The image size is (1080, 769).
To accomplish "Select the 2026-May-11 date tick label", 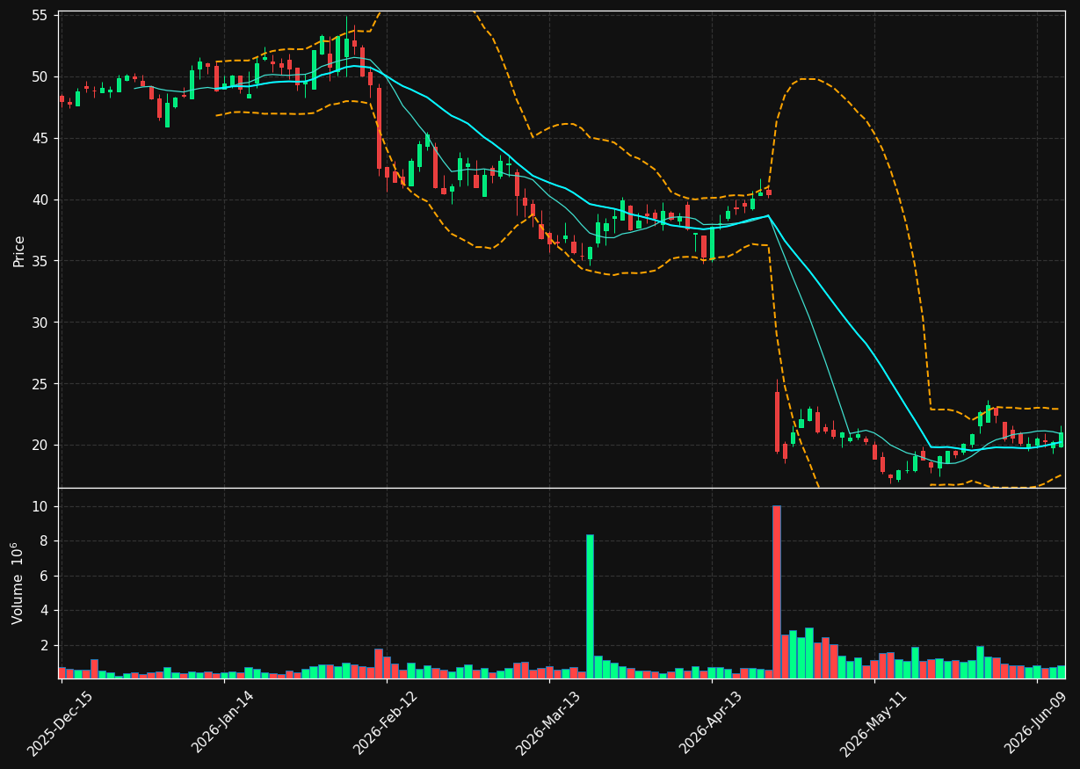I will [x=873, y=723].
